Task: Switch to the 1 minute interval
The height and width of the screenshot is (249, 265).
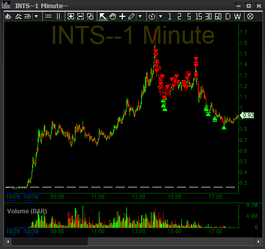Action: point(169,16)
